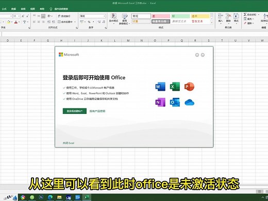The image size is (268, 201).
Task: Click AutoSum (自动求和)
Action: coord(250,14)
